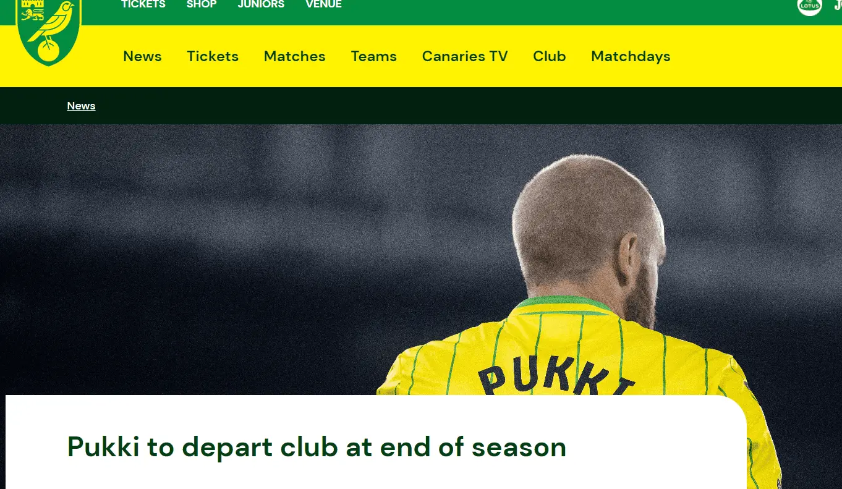Select JUNIORS in the green top bar

coord(261,5)
